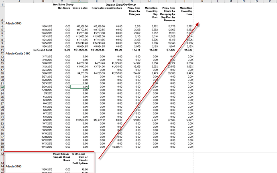Select column K header
277x173 pixels.
click(x=202, y=2)
